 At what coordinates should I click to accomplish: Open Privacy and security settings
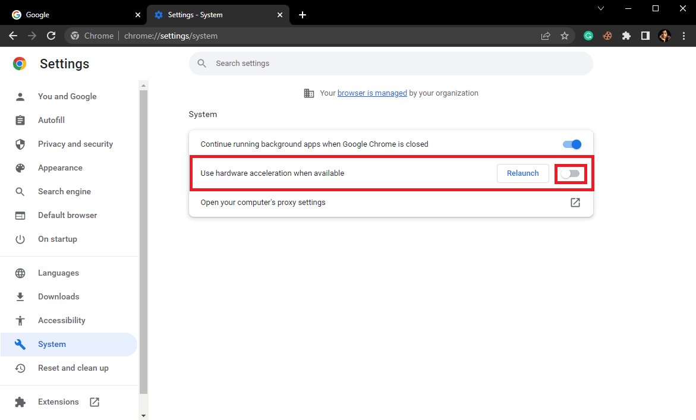coord(69,144)
